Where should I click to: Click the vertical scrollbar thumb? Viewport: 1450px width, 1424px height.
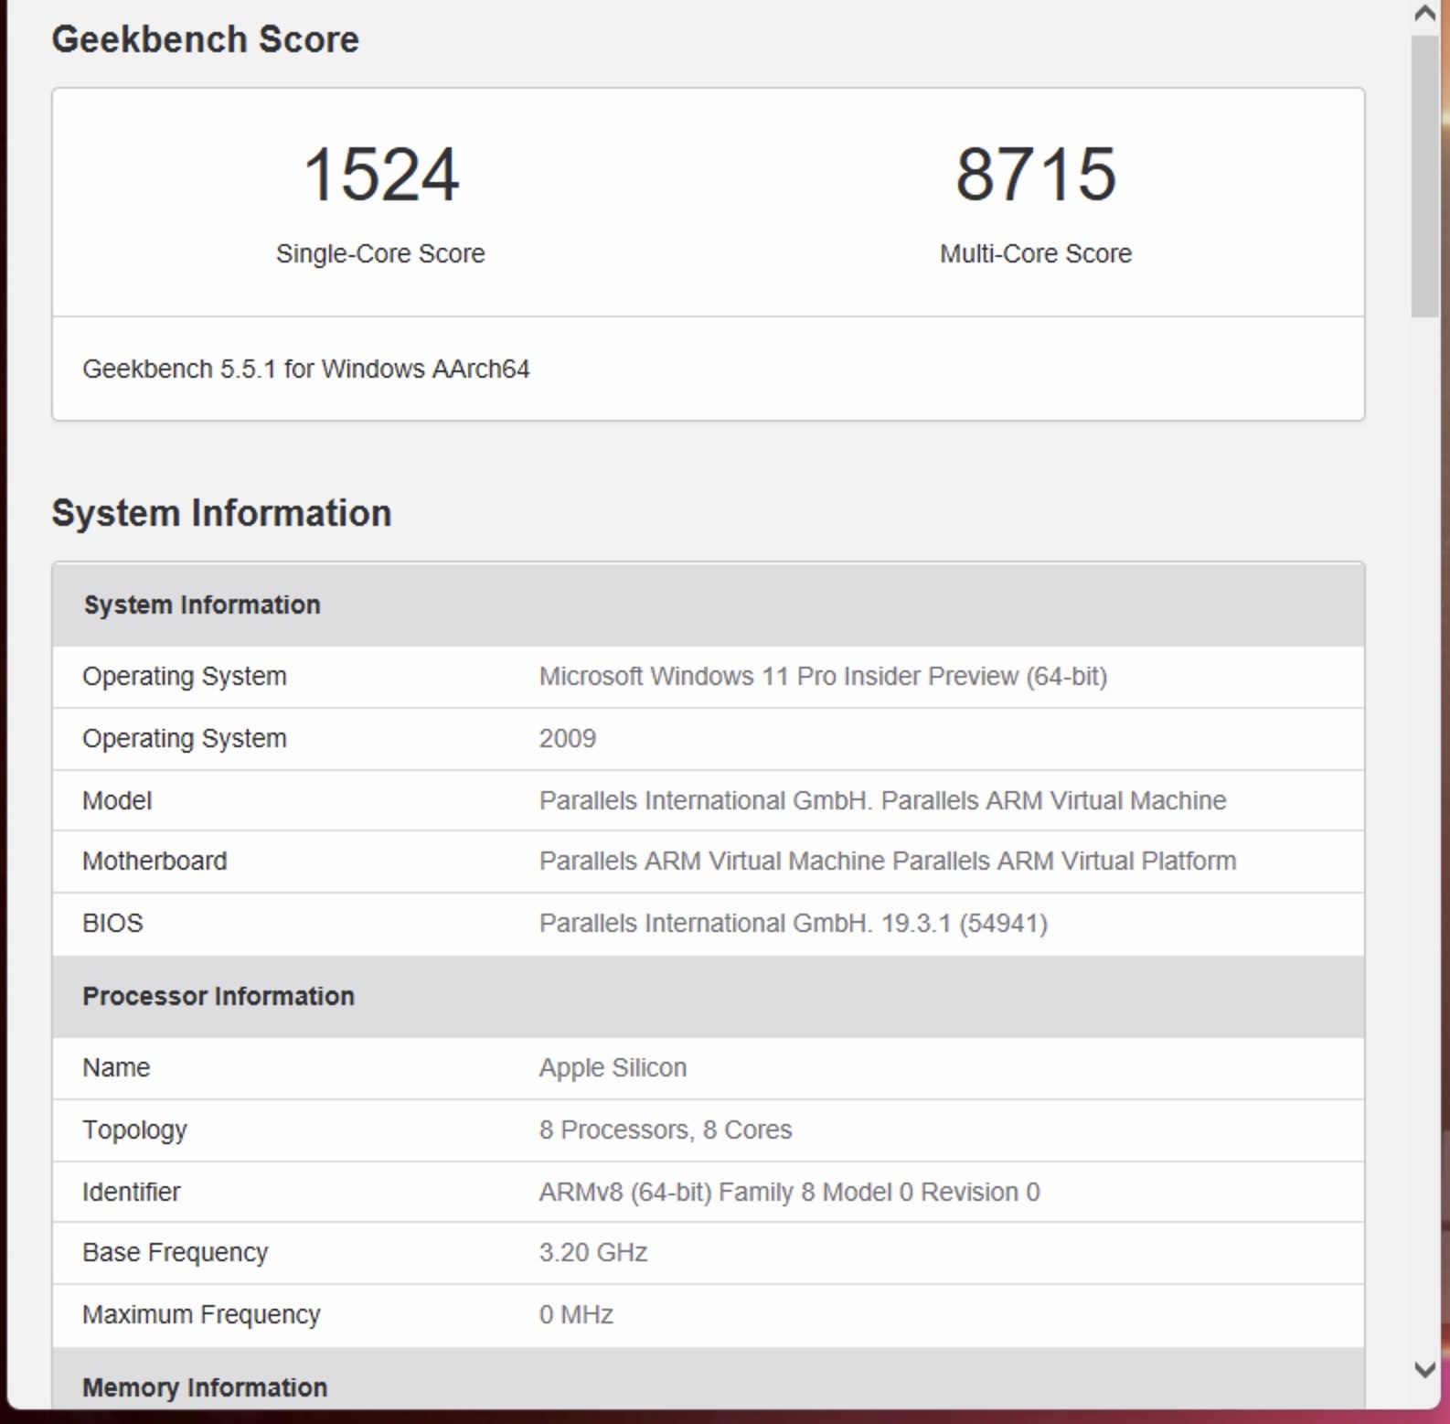click(x=1424, y=177)
